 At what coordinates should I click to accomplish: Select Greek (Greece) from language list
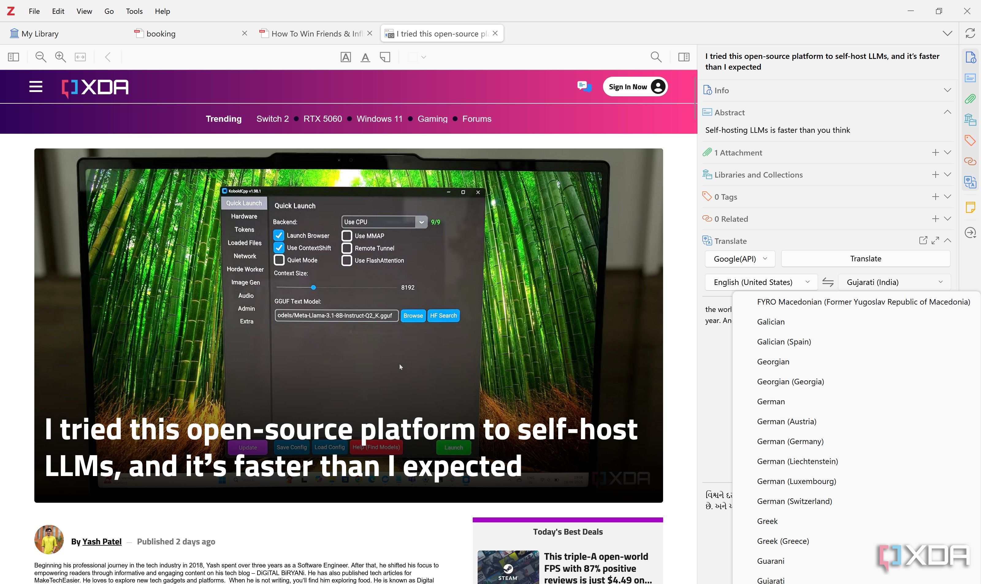pyautogui.click(x=783, y=541)
